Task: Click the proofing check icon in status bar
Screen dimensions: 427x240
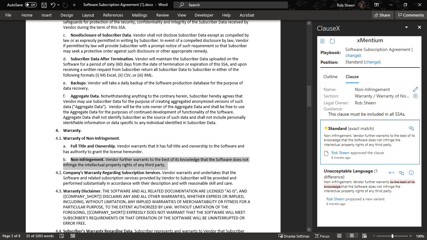Action: 62,236
